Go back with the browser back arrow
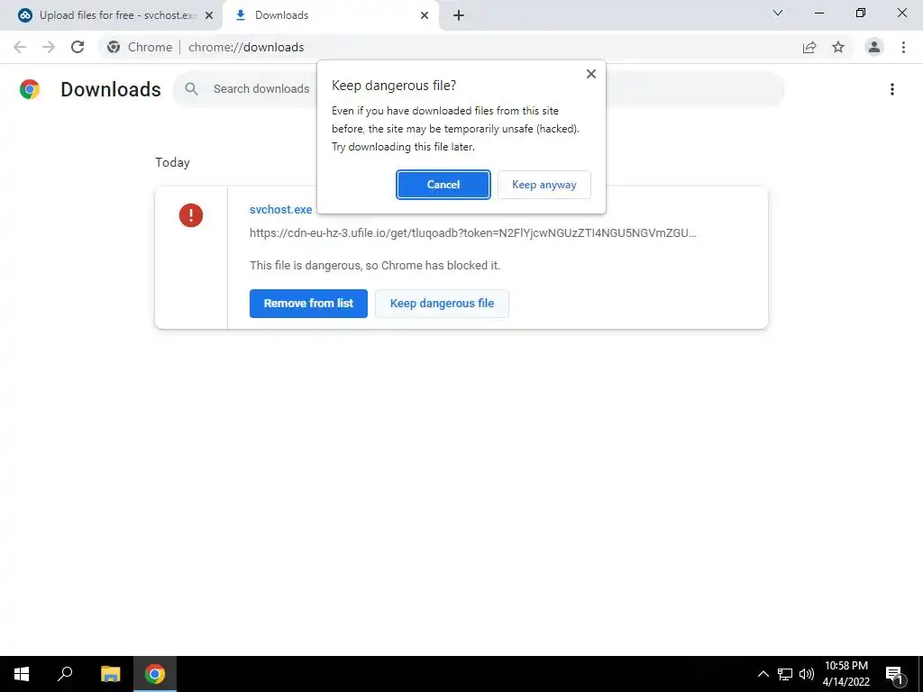 point(20,47)
